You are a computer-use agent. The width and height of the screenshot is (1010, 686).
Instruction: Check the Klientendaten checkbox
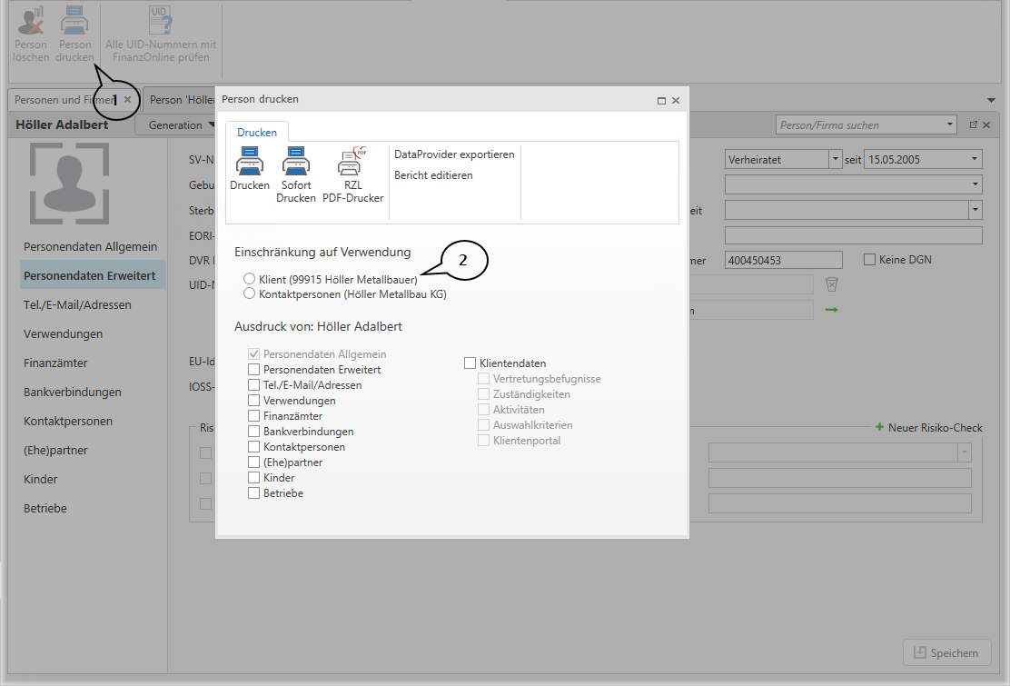[x=470, y=363]
